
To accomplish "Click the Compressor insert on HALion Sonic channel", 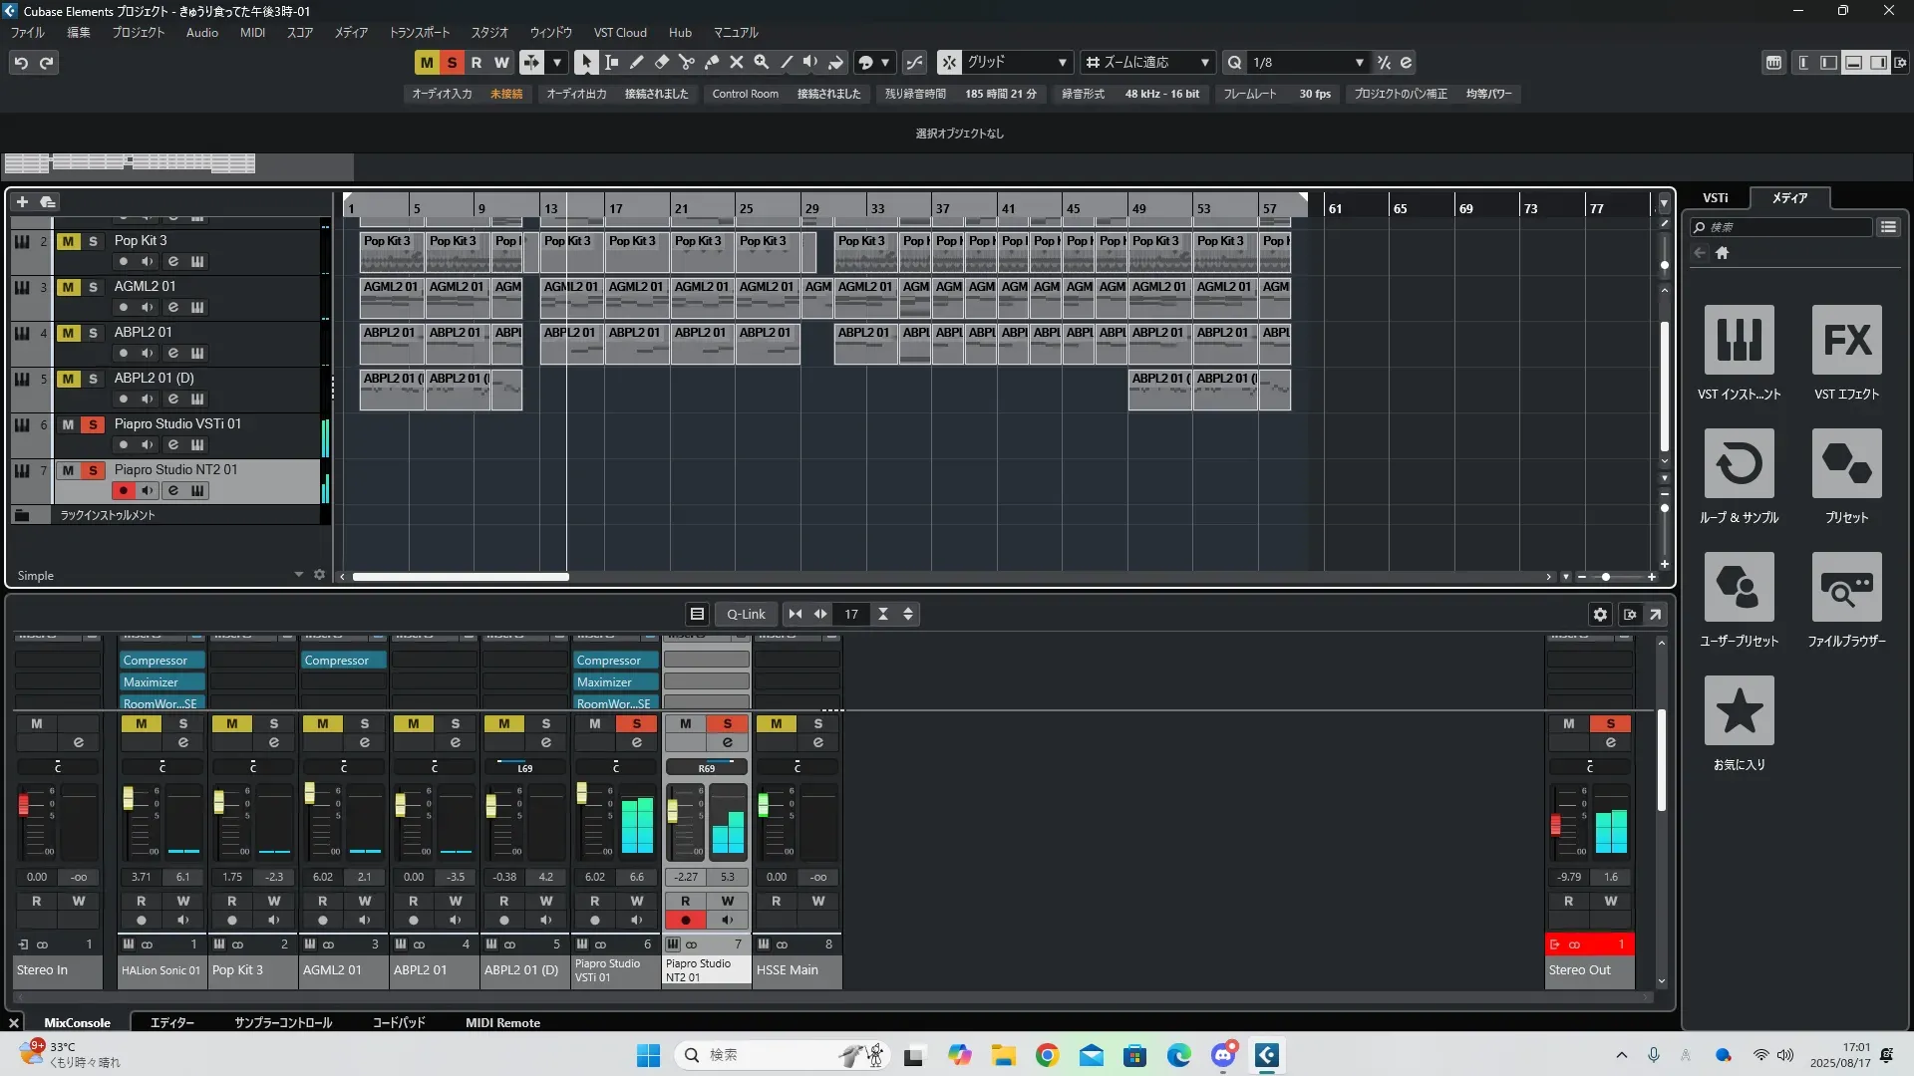I will pyautogui.click(x=161, y=661).
